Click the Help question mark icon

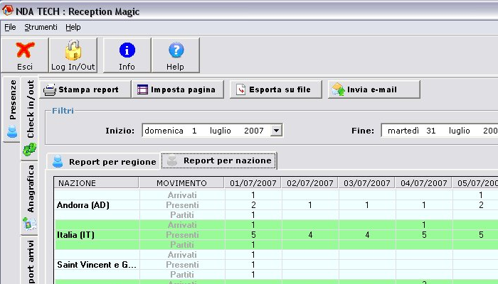175,50
